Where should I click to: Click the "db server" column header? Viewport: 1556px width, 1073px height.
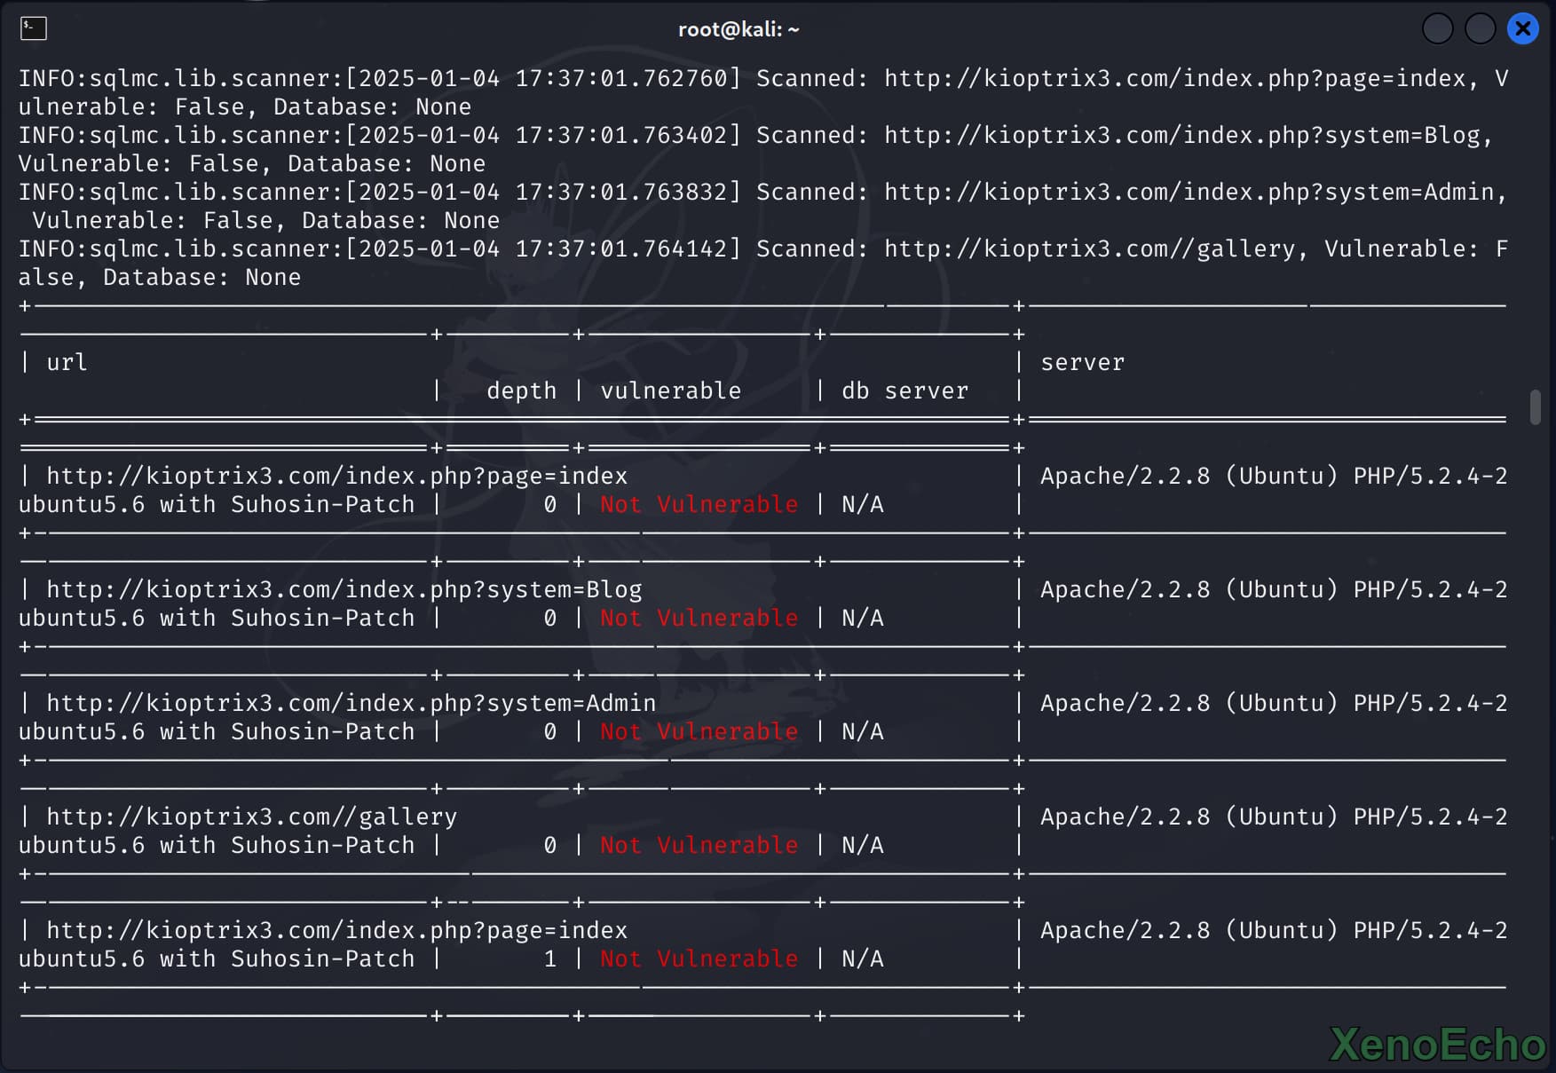904,391
